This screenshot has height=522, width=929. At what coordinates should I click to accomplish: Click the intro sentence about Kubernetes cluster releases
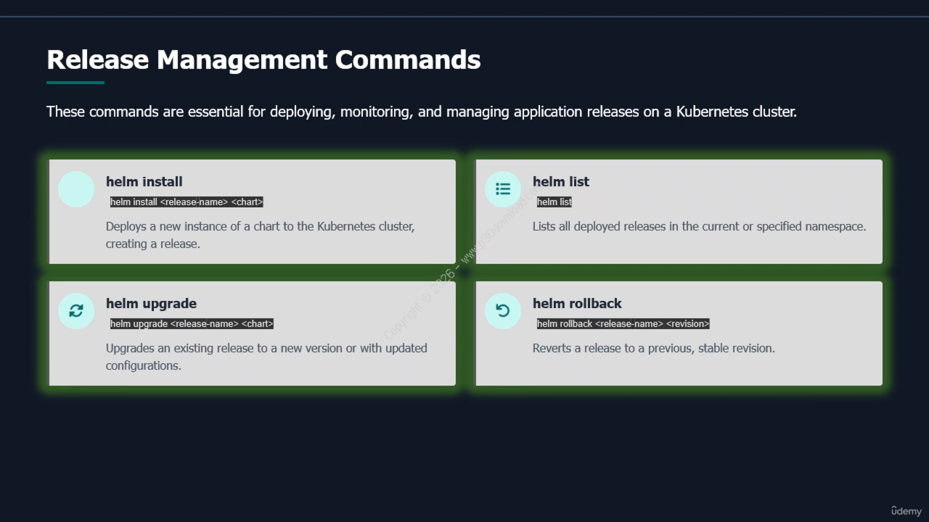coord(421,112)
